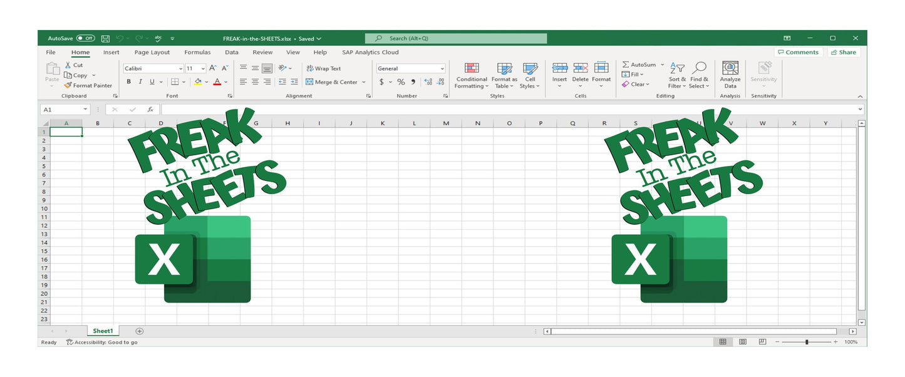Open the Comments panel
The height and width of the screenshot is (377, 905).
pos(798,52)
